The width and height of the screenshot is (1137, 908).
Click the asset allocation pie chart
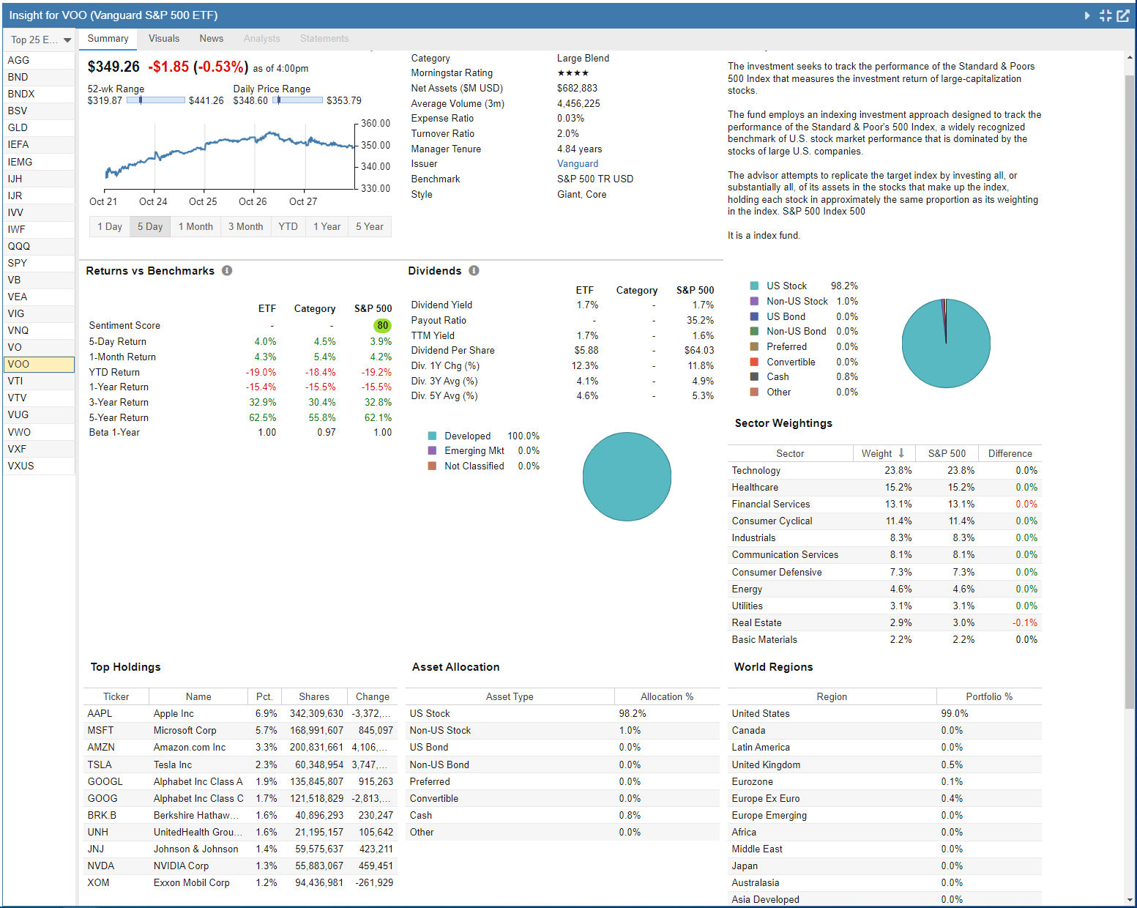click(x=946, y=343)
